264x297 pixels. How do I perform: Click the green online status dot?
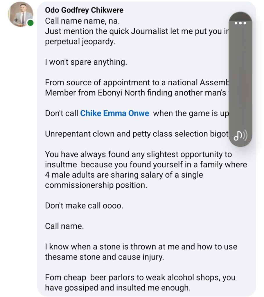(x=30, y=23)
